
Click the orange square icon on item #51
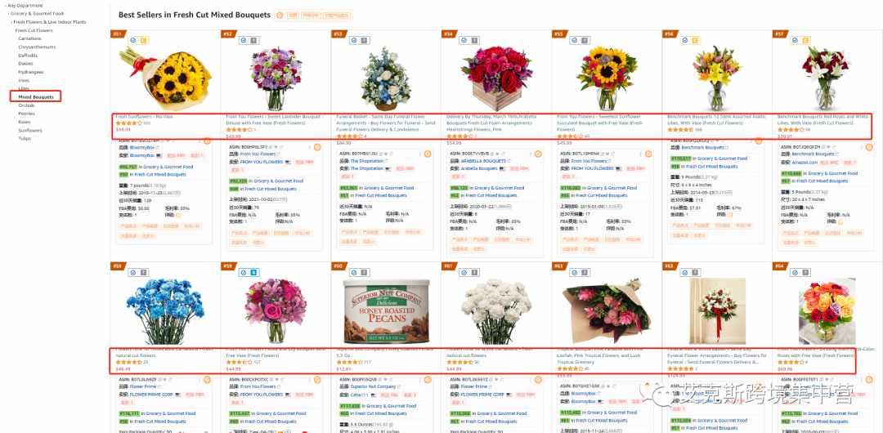(143, 41)
